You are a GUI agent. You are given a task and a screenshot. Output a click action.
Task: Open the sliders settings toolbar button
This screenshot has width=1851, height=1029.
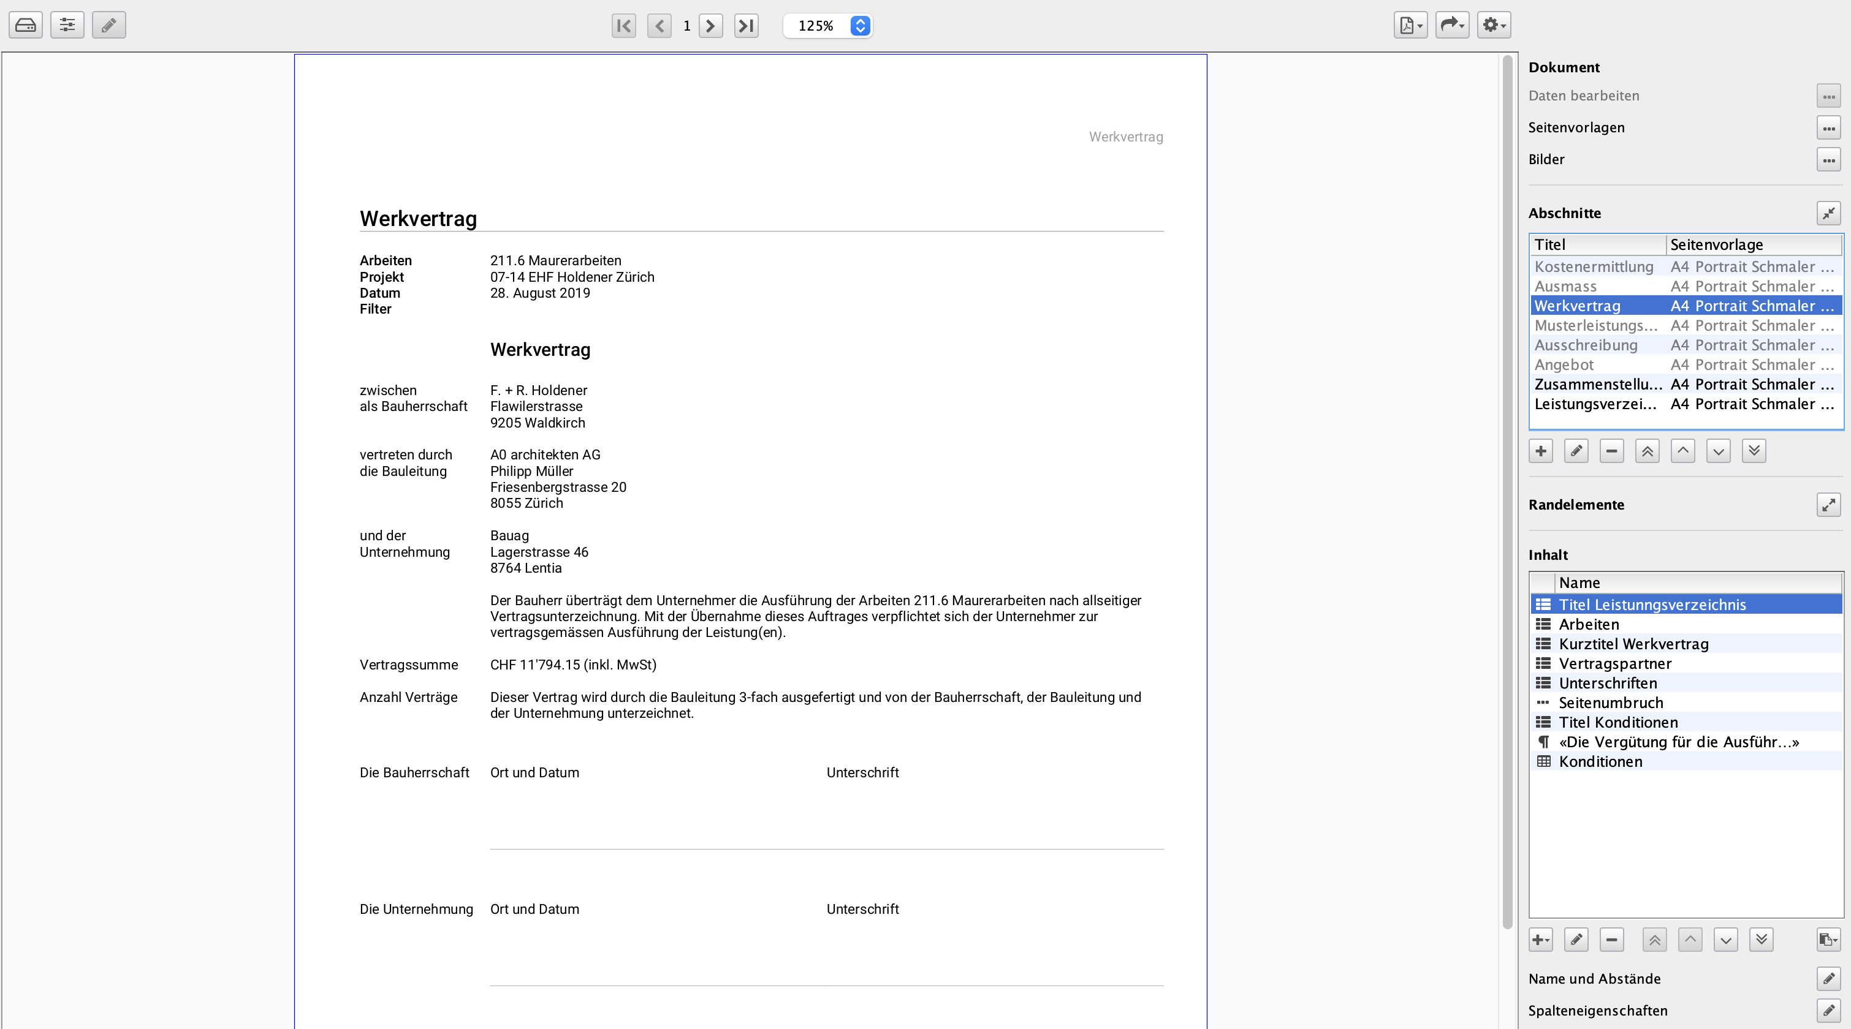67,25
